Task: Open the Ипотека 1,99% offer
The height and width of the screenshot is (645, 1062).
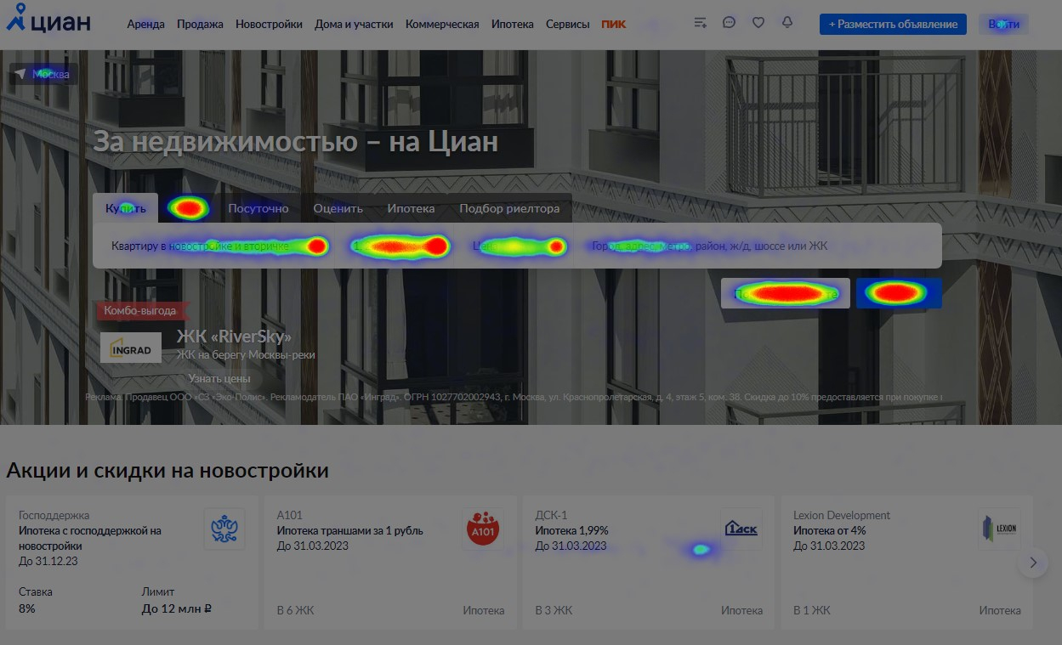Action: 571,531
